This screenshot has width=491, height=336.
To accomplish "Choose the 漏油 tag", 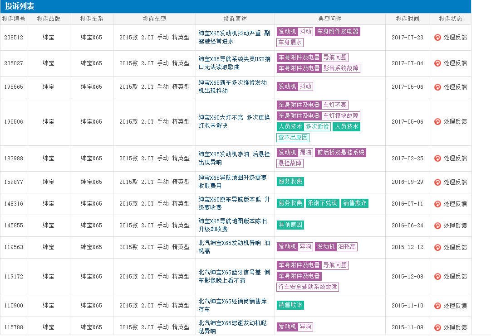I will (x=305, y=153).
